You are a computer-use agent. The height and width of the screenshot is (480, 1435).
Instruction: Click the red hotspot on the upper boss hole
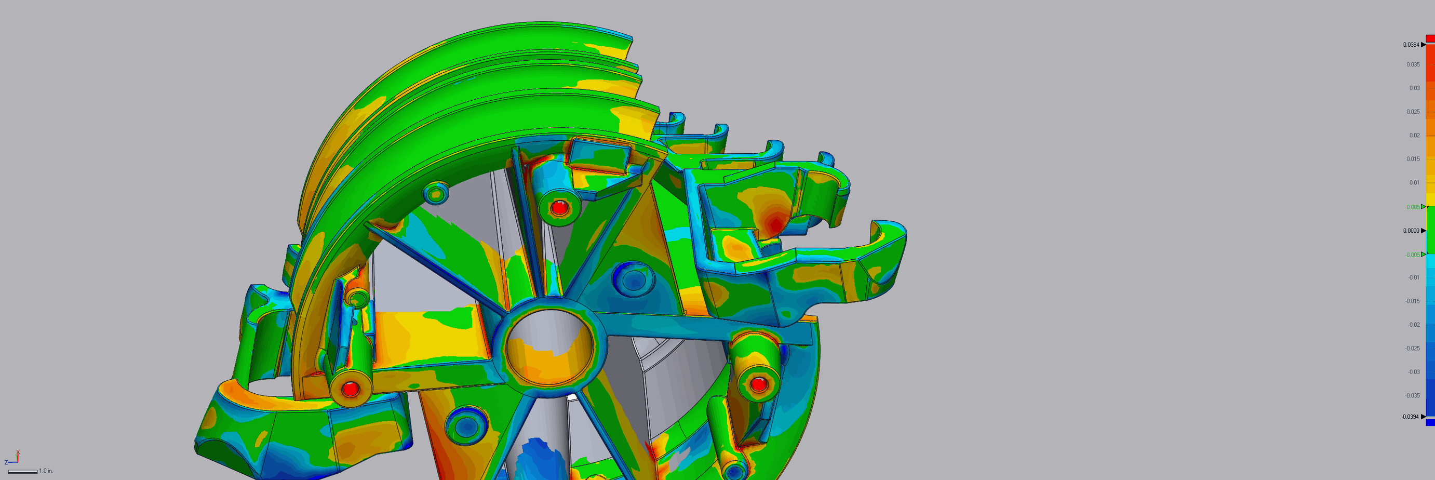(559, 208)
